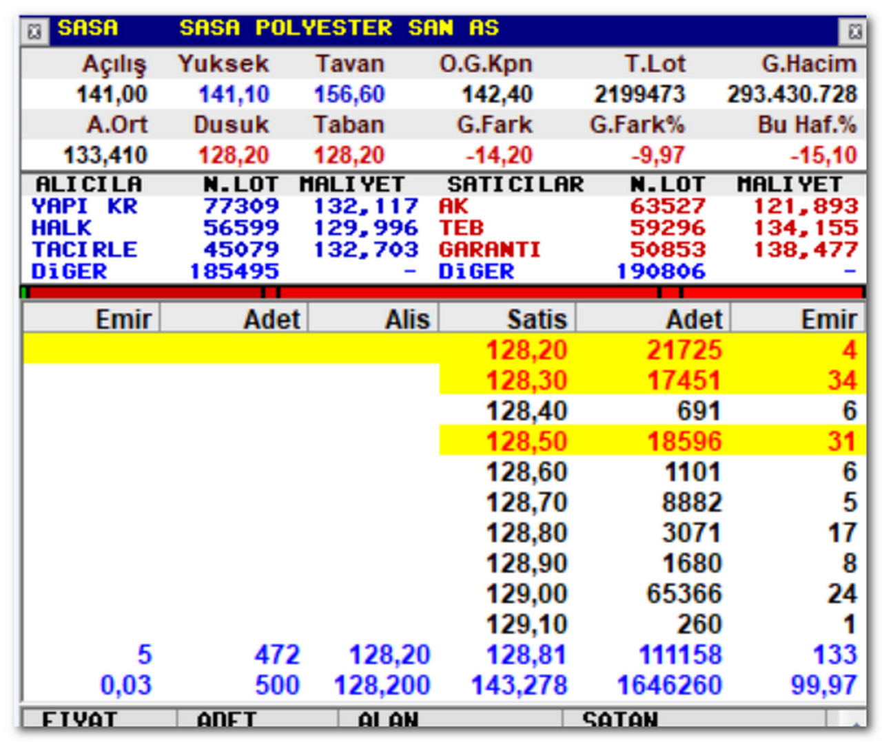Click the Taban header label

[349, 125]
